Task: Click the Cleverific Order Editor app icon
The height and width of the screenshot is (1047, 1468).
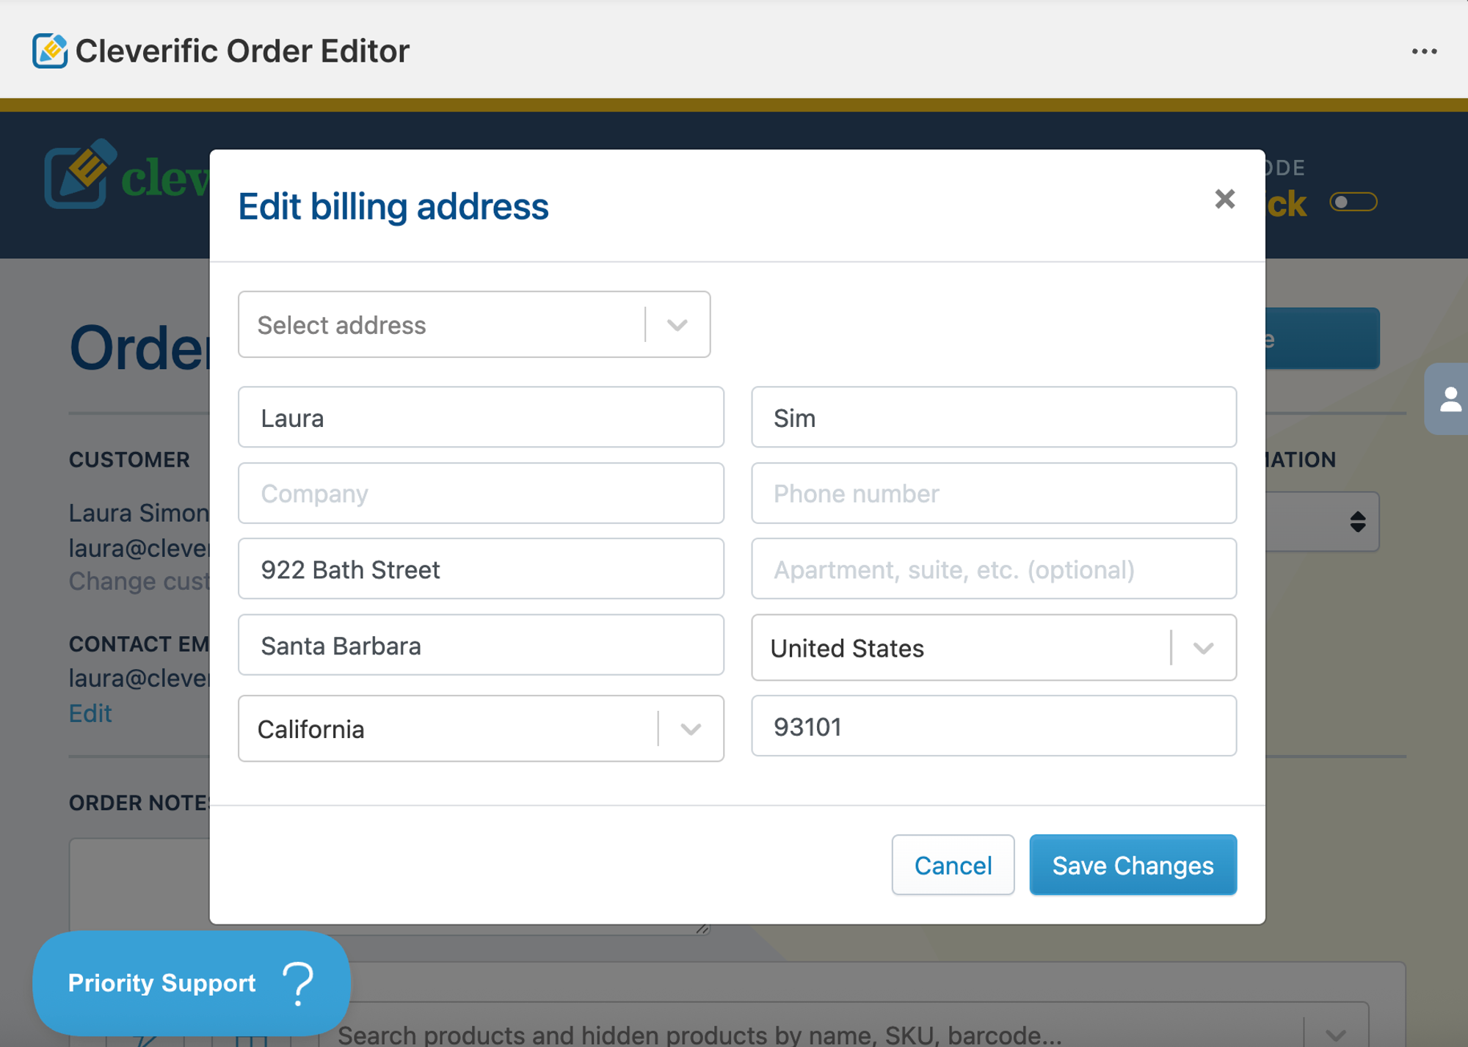Action: click(49, 51)
